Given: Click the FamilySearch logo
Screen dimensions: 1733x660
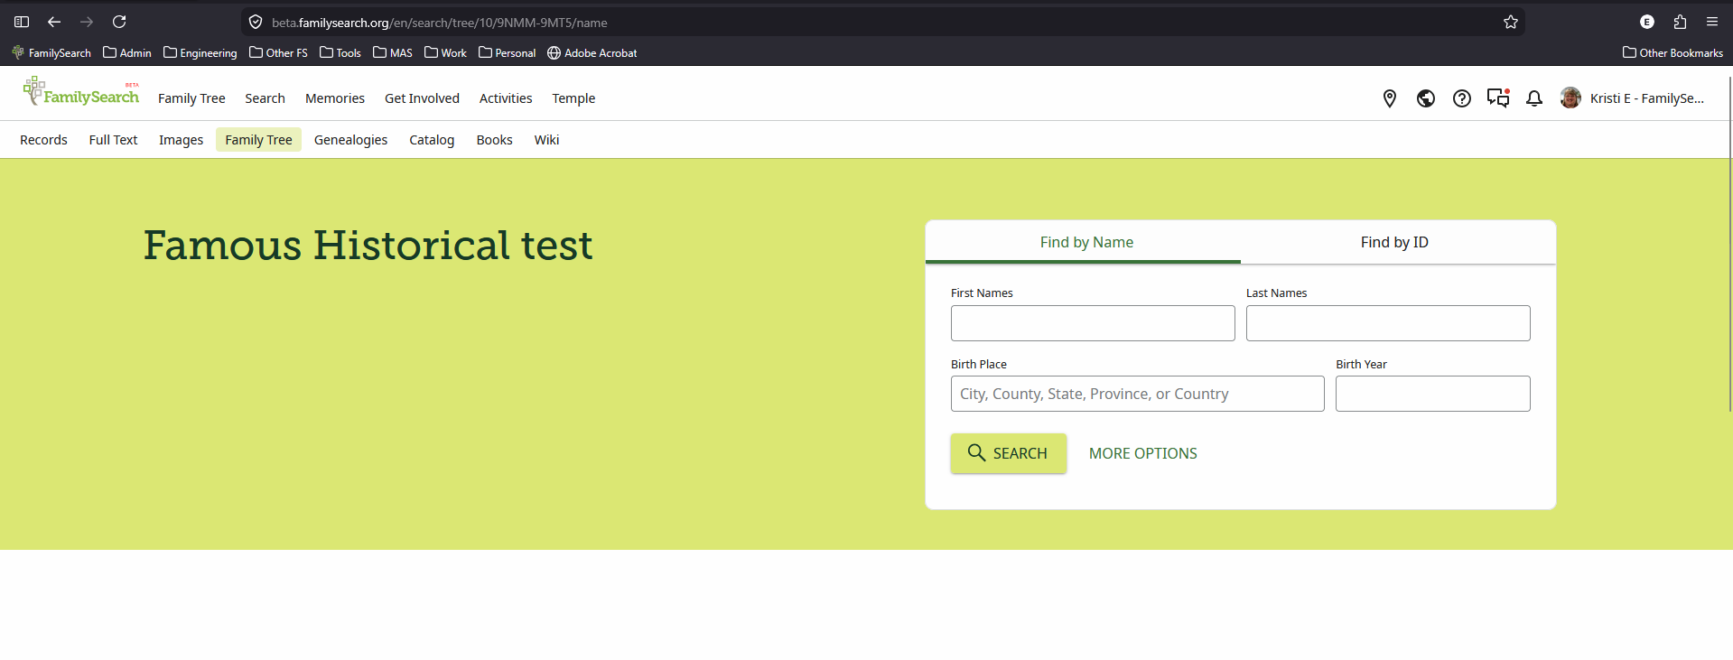Looking at the screenshot, I should [81, 91].
